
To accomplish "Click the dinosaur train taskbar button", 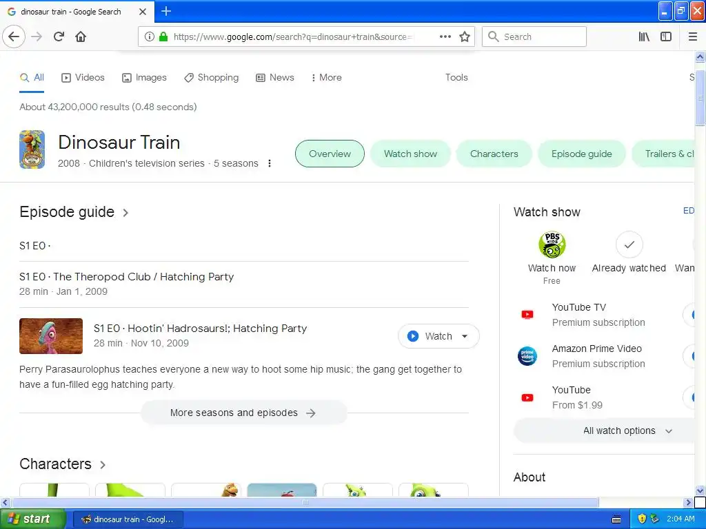I will tap(128, 519).
